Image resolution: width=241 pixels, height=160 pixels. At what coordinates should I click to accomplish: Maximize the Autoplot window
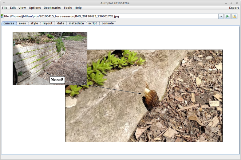231,3
